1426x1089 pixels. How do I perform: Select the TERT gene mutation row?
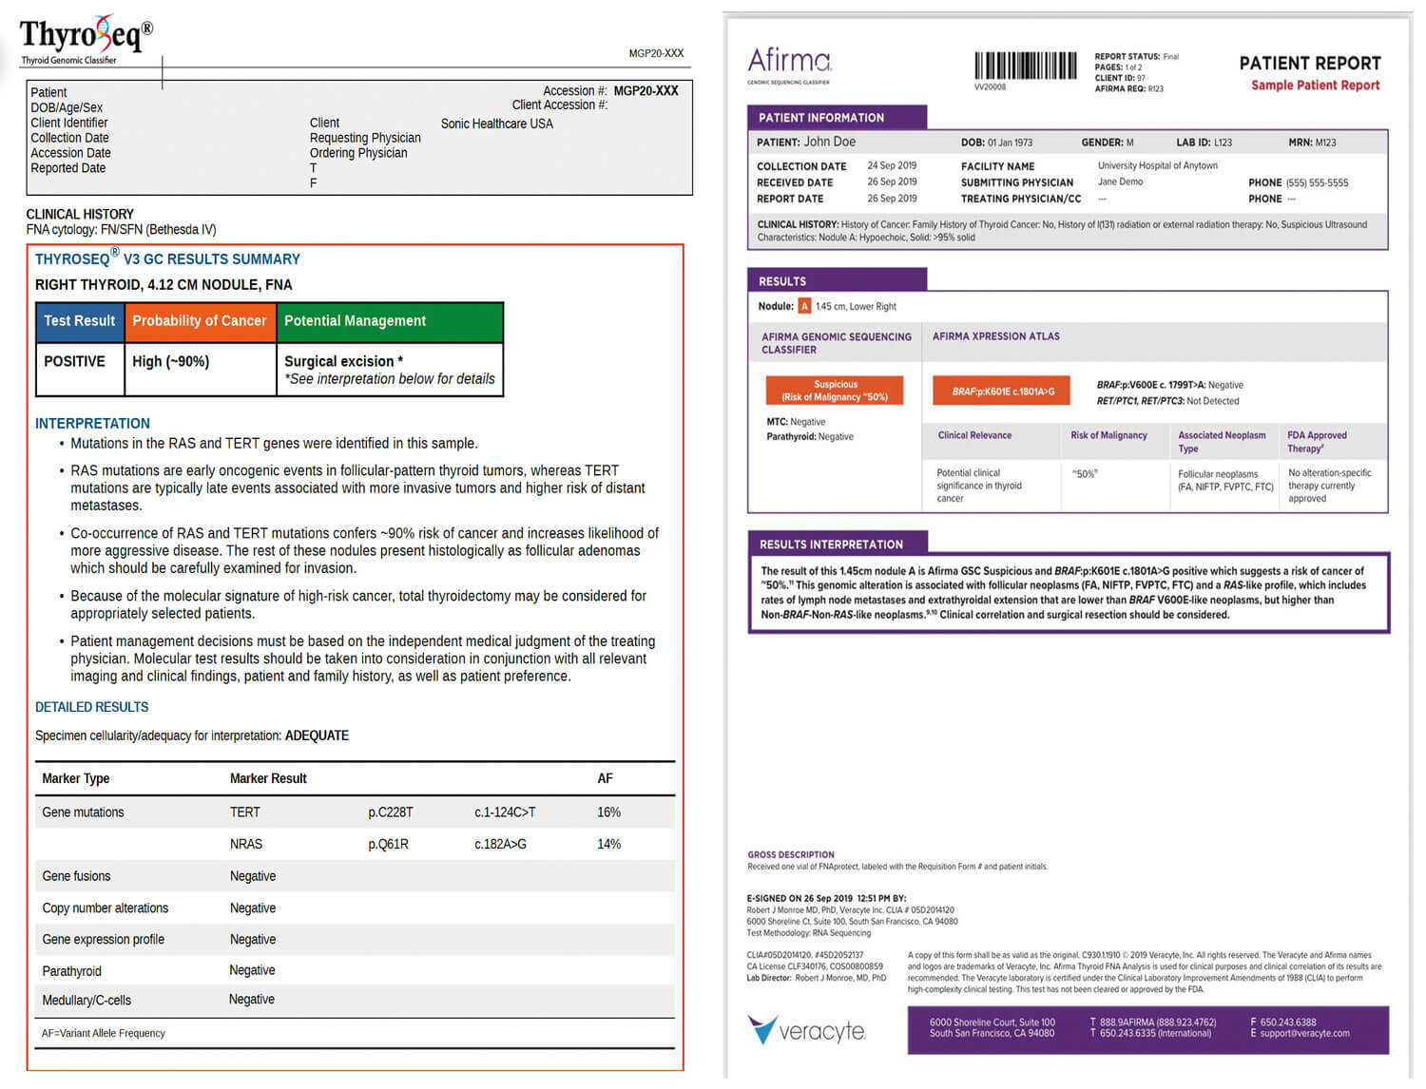coord(355,812)
